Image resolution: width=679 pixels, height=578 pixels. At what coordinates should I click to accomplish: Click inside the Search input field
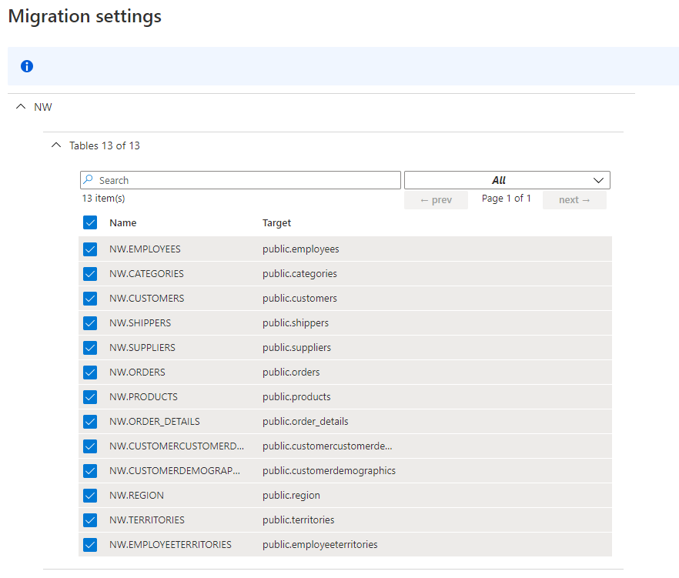pyautogui.click(x=231, y=179)
